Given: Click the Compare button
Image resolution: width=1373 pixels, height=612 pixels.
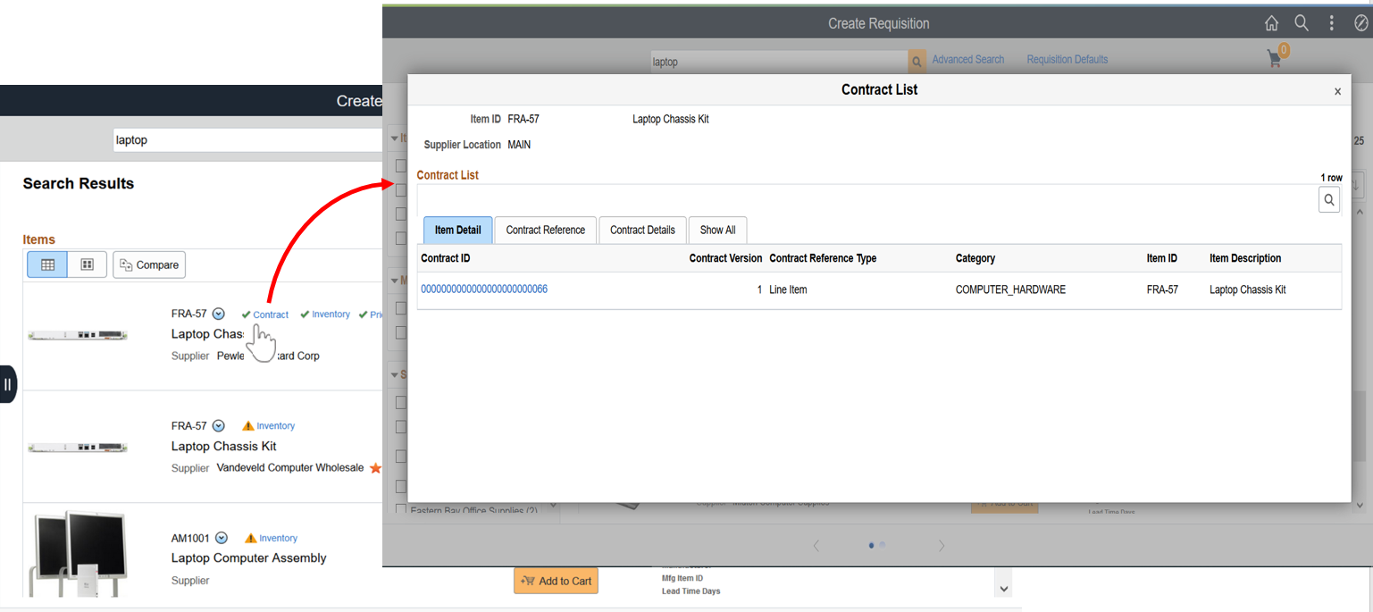Looking at the screenshot, I should (x=149, y=264).
